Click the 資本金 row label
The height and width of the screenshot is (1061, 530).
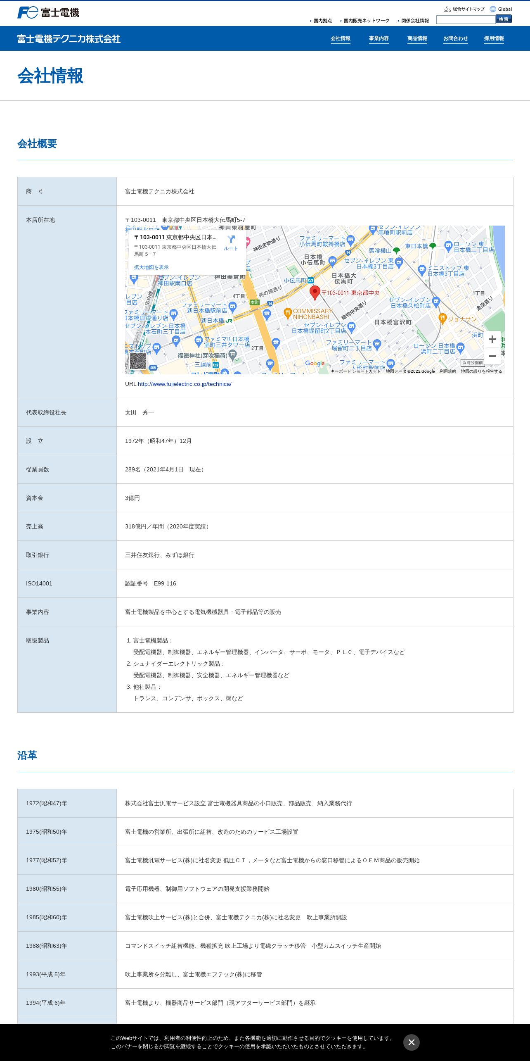pos(35,498)
